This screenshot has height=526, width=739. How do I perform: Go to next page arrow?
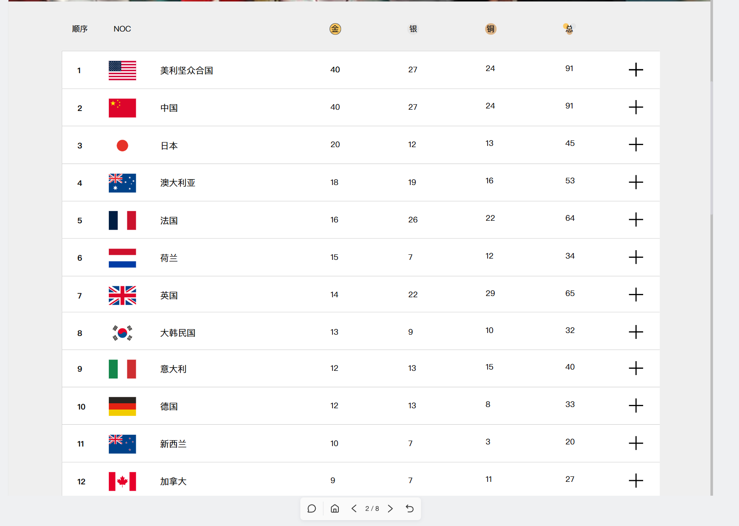(x=390, y=509)
